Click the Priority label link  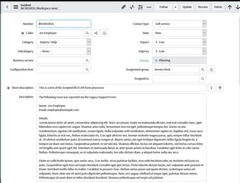pos(144,60)
